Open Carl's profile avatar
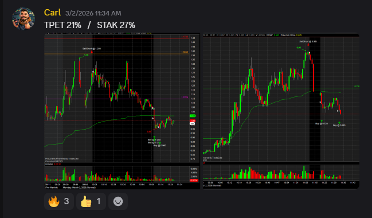This screenshot has height=218, width=372. pyautogui.click(x=24, y=19)
